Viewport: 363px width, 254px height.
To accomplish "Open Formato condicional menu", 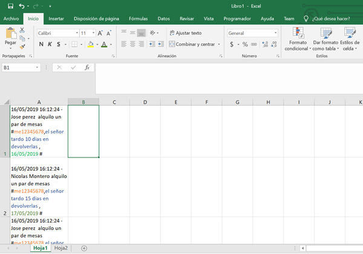I will click(x=297, y=38).
